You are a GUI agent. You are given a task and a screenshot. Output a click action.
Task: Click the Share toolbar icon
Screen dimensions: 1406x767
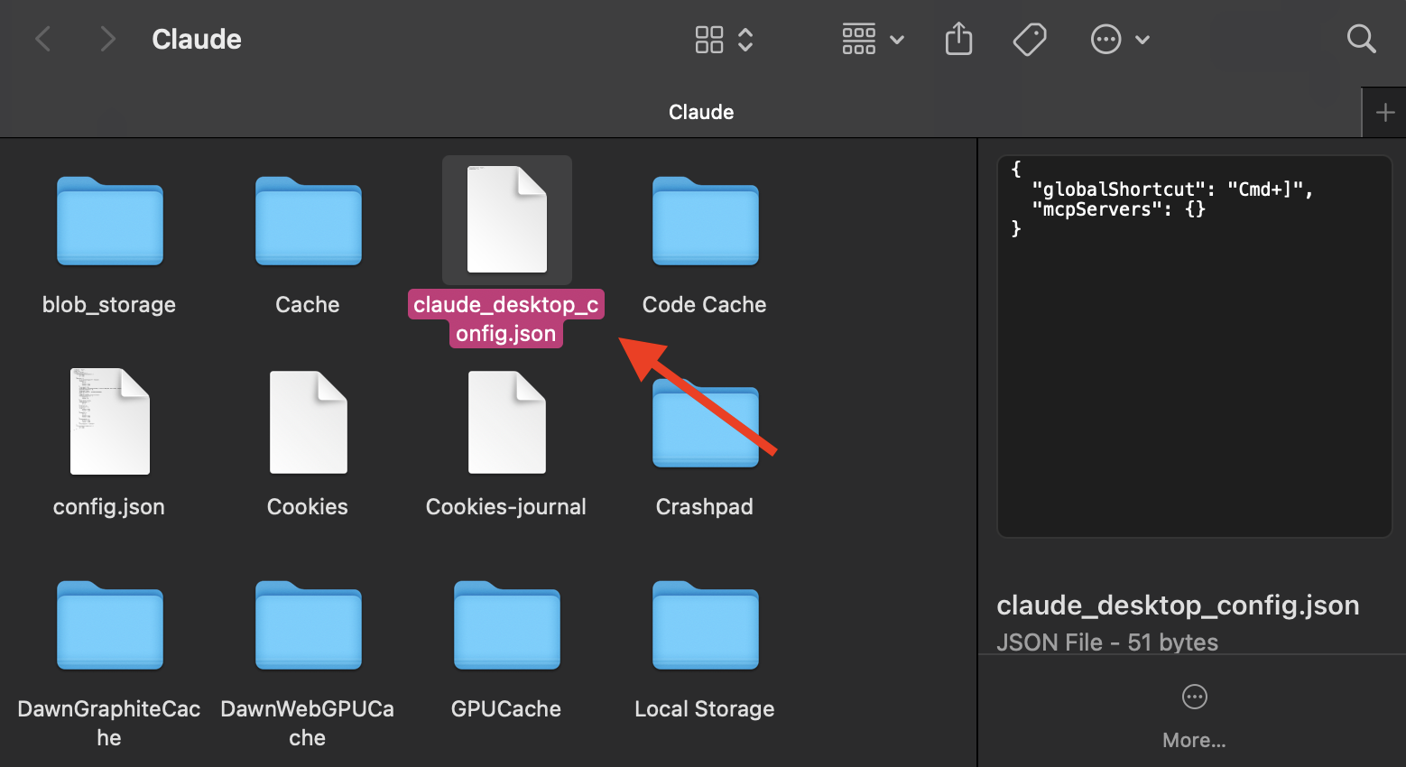[x=958, y=39]
